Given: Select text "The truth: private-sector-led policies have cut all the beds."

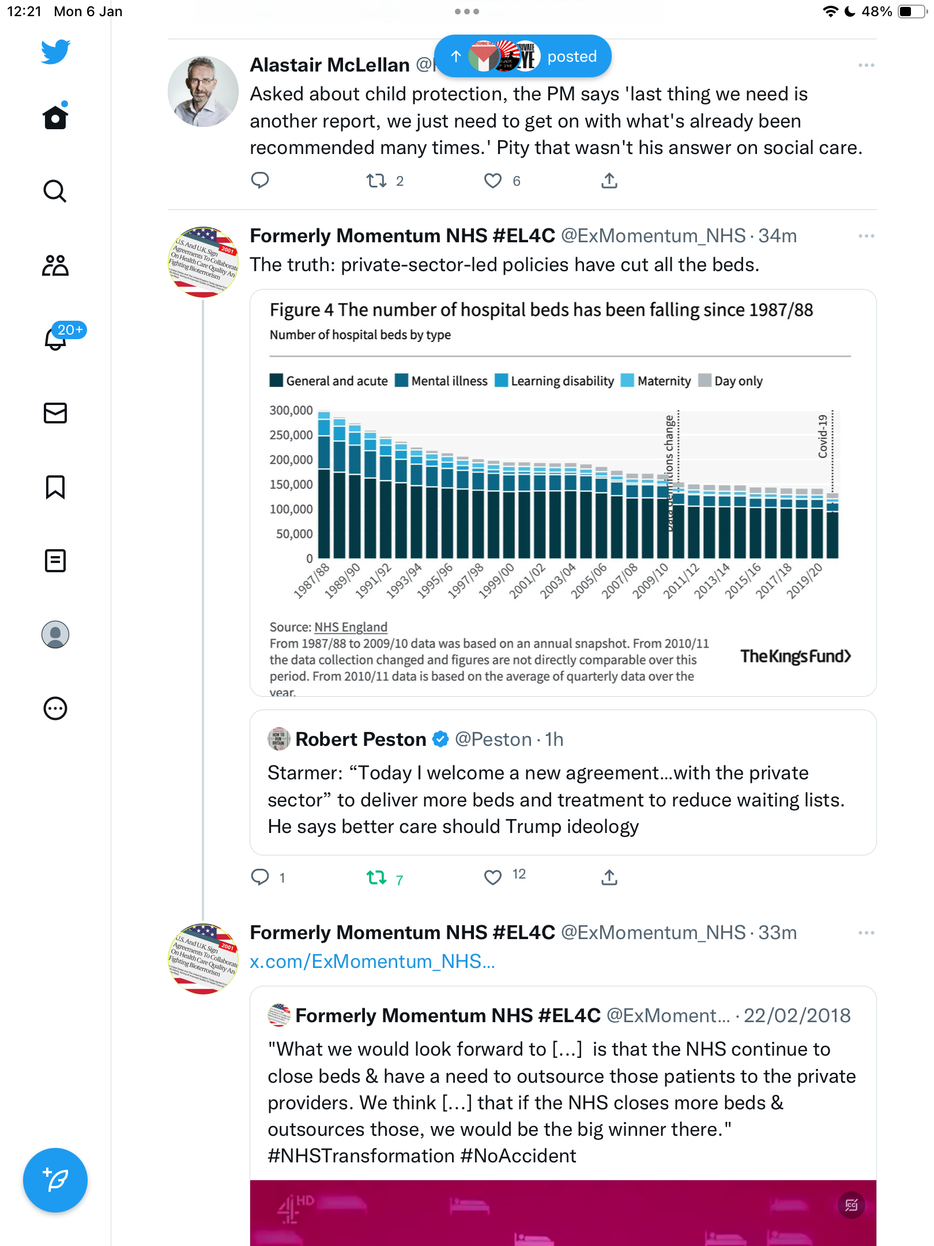Looking at the screenshot, I should (x=504, y=265).
